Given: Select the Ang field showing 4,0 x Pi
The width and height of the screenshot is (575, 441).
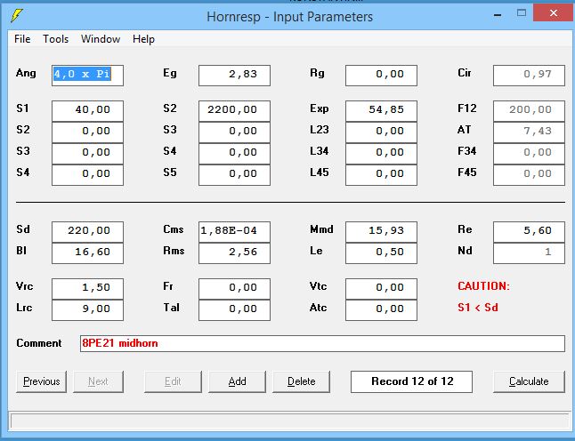Looking at the screenshot, I should tap(87, 76).
